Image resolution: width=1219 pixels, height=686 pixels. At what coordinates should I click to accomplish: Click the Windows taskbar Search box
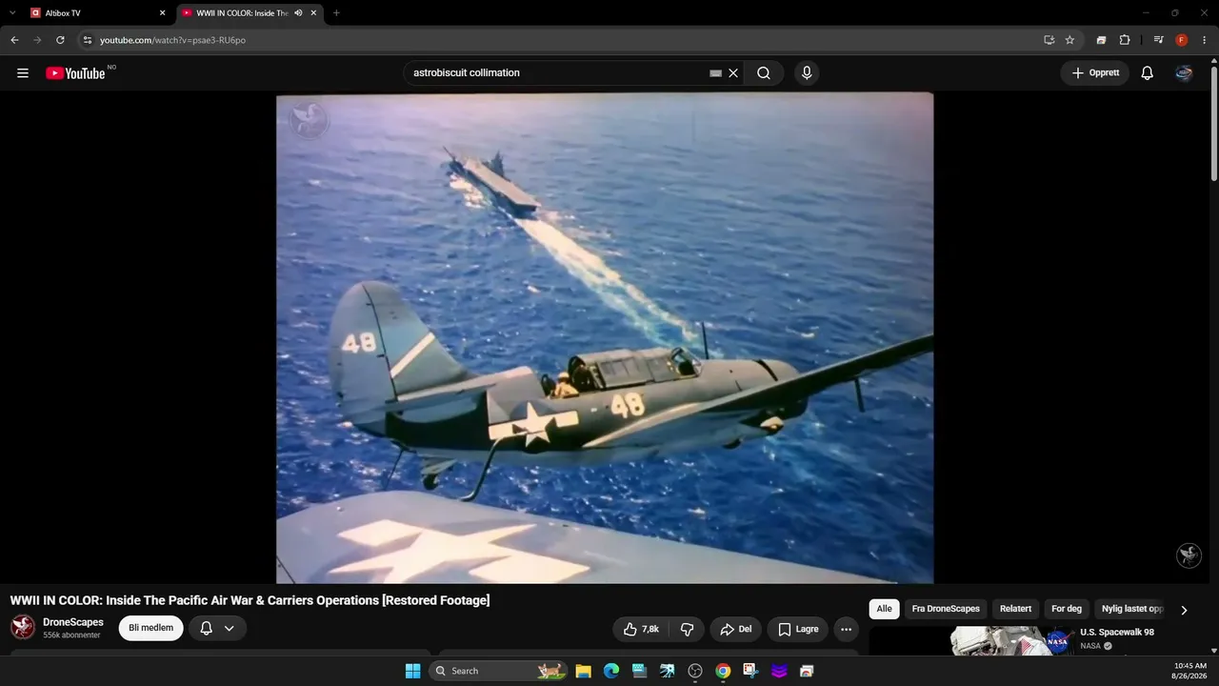pos(499,671)
